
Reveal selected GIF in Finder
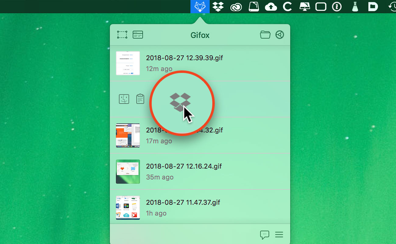[124, 99]
